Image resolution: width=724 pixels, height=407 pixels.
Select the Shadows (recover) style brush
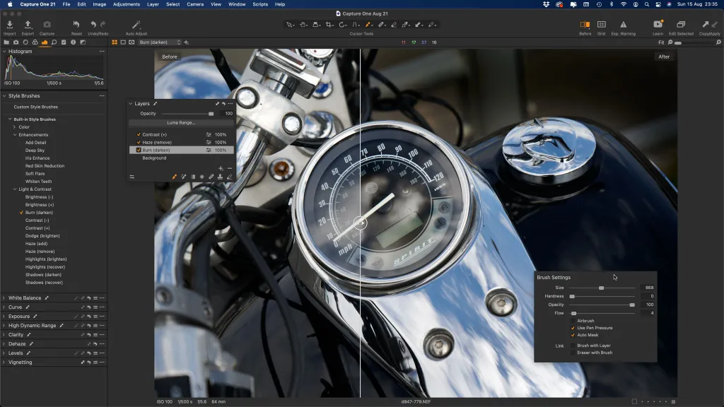pyautogui.click(x=44, y=283)
